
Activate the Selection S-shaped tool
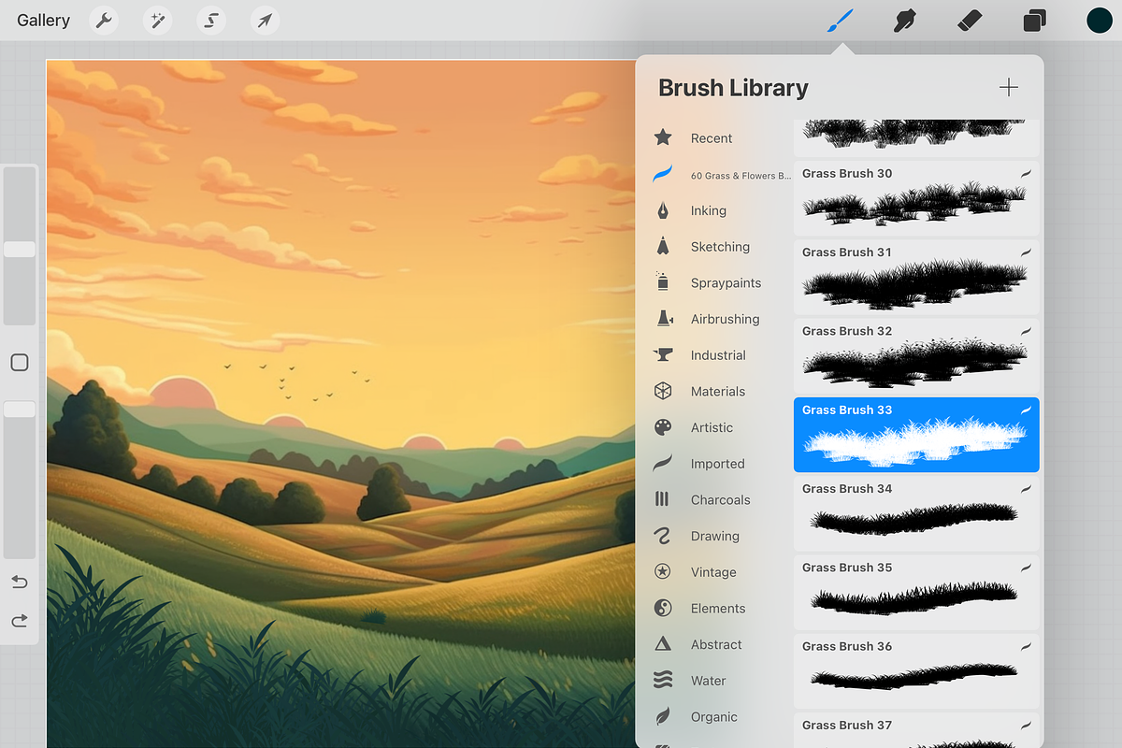212,21
